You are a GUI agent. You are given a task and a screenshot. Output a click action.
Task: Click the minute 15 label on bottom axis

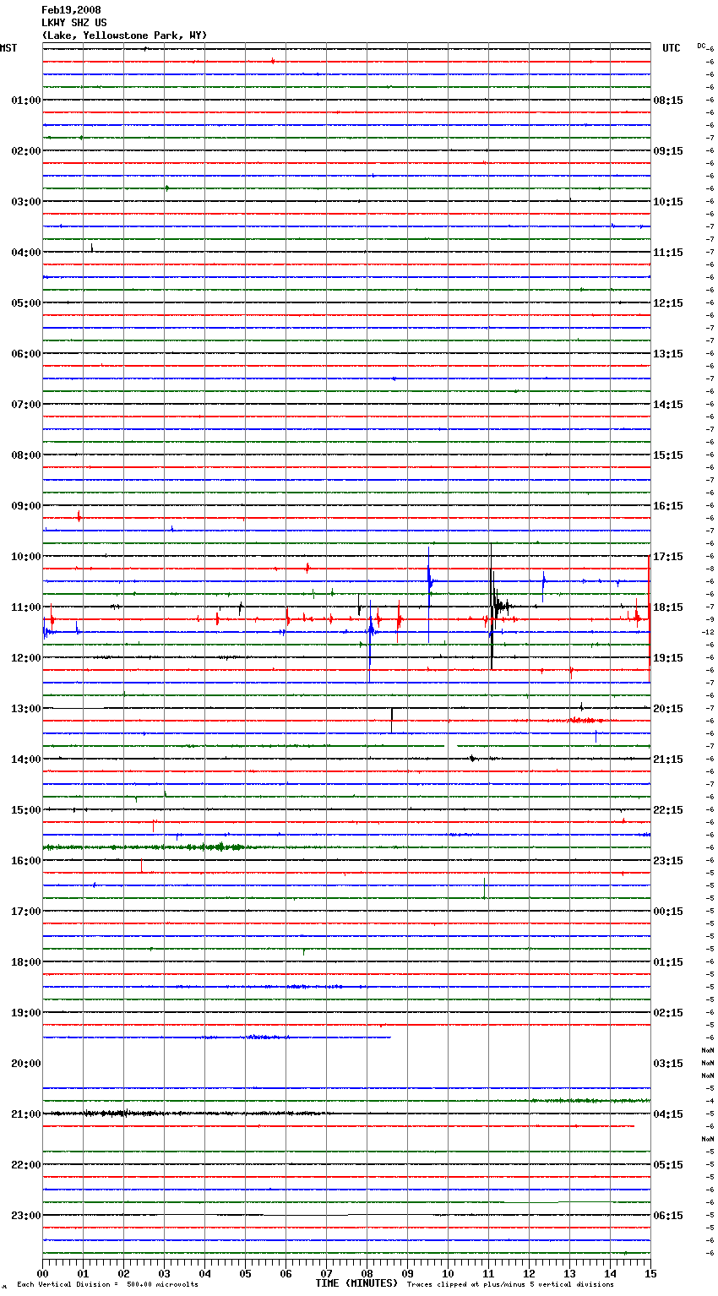(650, 1273)
